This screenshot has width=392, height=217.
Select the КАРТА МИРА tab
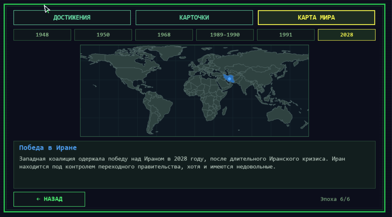point(316,17)
